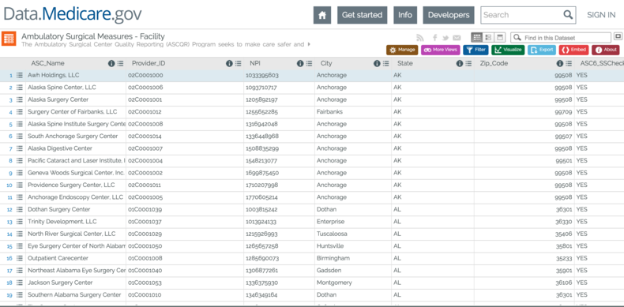Open the row menu for Alaska Spine Center, LLC

(20, 87)
